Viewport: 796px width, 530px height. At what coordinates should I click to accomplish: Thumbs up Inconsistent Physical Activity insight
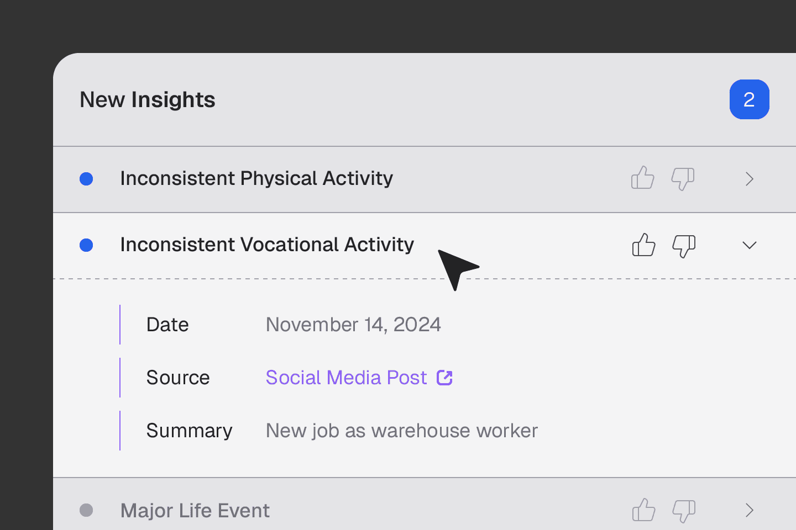click(x=642, y=178)
